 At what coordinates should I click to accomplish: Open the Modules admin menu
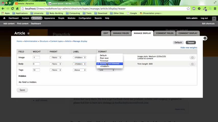[71, 18]
